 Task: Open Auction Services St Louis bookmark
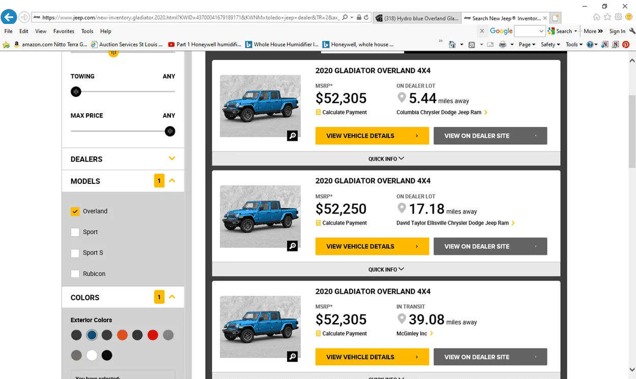tap(127, 45)
